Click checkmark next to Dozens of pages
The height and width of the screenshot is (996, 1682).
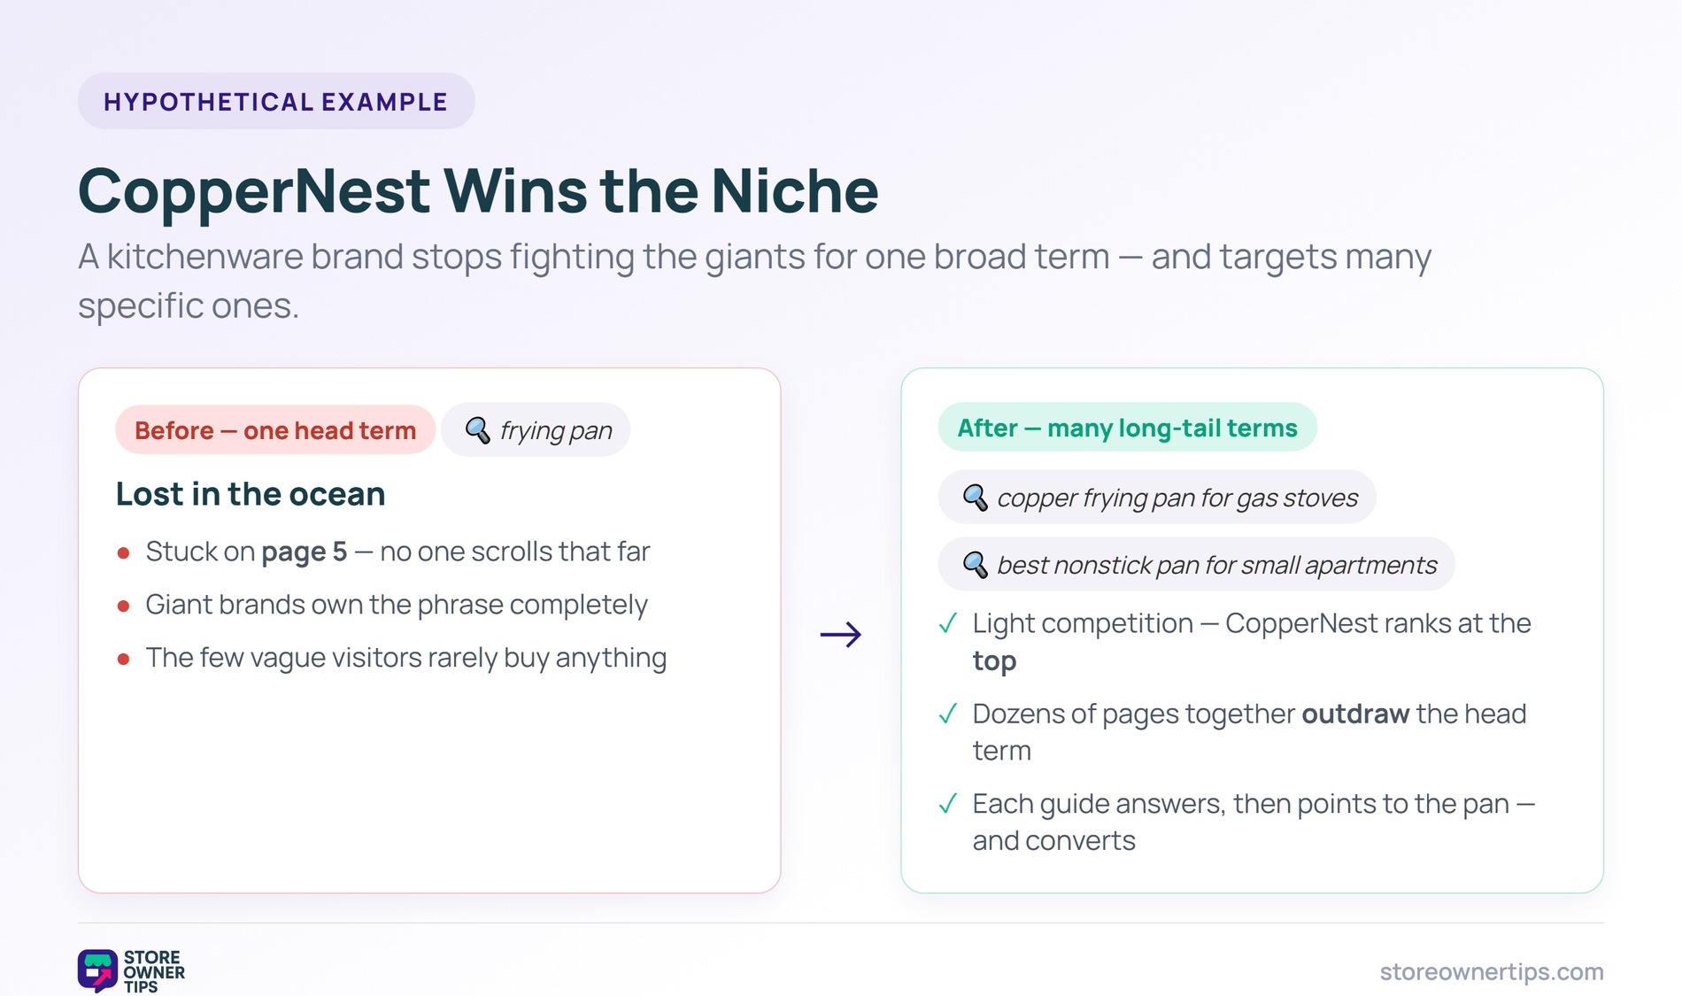[x=947, y=714]
